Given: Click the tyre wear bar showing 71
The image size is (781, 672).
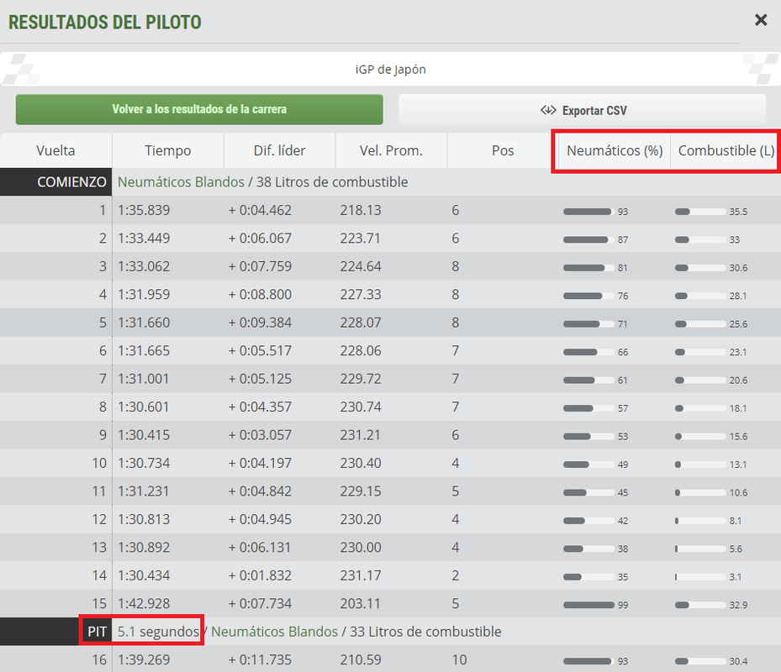Looking at the screenshot, I should click(588, 324).
